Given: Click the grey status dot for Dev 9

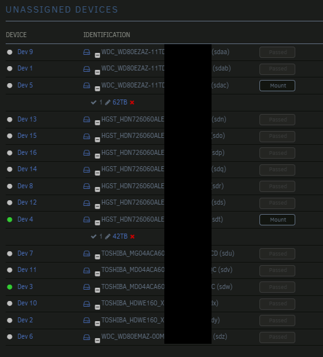Looking at the screenshot, I should tap(9, 52).
